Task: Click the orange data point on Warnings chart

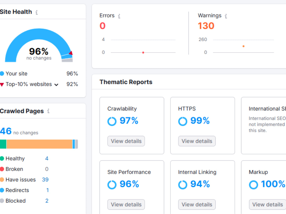Action: tap(243, 46)
